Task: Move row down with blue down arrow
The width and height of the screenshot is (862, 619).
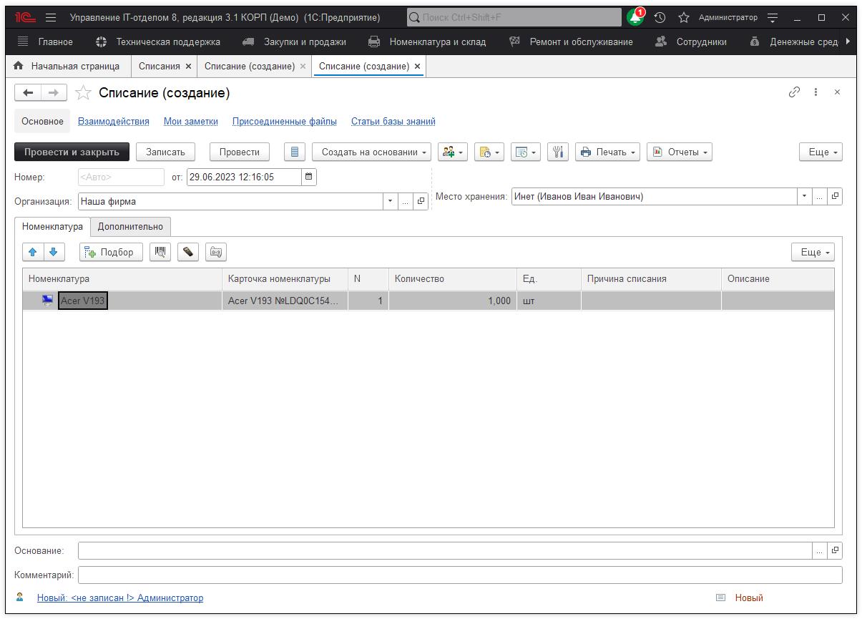Action: point(54,252)
